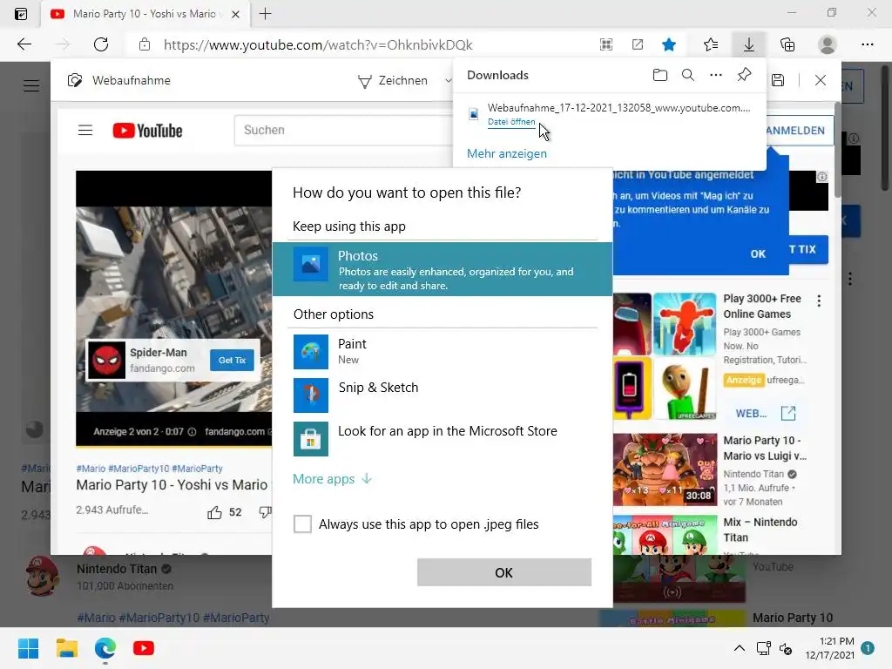892x669 pixels.
Task: Open the YouTube hamburger menu in capture
Action: [x=85, y=131]
